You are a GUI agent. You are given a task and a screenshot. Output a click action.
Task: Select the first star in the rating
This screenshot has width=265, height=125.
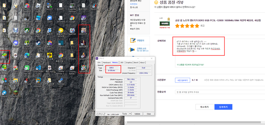(177, 26)
